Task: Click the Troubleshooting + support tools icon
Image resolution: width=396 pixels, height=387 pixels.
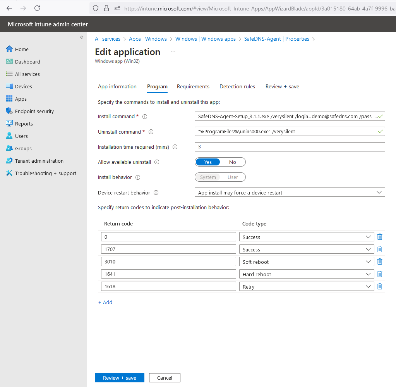Action: tap(9, 173)
